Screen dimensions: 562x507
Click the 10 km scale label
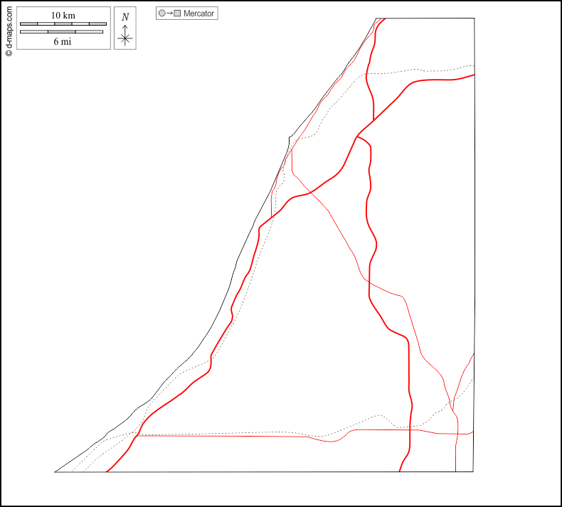pyautogui.click(x=63, y=16)
